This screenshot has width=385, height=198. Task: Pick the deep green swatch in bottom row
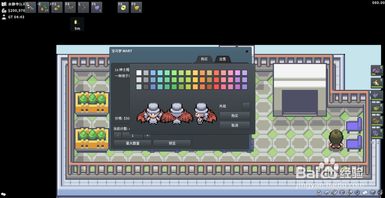click(174, 87)
